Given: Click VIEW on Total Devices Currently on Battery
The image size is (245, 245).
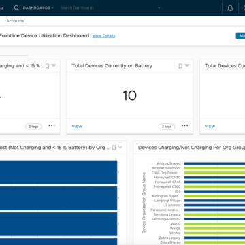Looking at the screenshot, I should coord(77,127).
